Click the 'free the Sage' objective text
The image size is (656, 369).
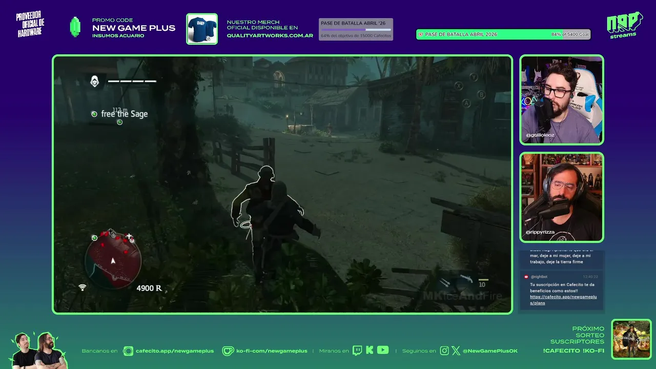(x=125, y=114)
